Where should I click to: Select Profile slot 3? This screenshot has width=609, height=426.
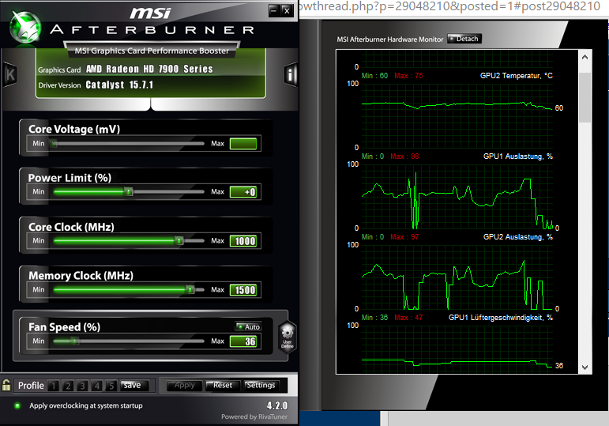82,386
